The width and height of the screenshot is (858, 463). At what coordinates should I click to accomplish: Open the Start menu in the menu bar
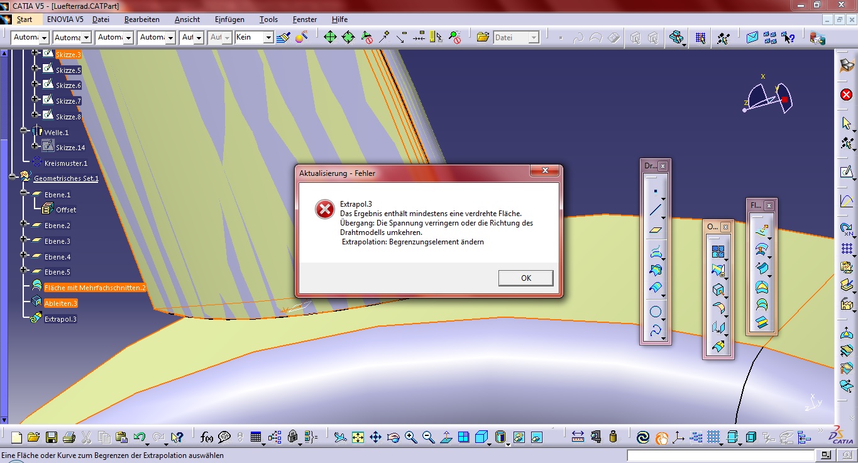tap(24, 19)
